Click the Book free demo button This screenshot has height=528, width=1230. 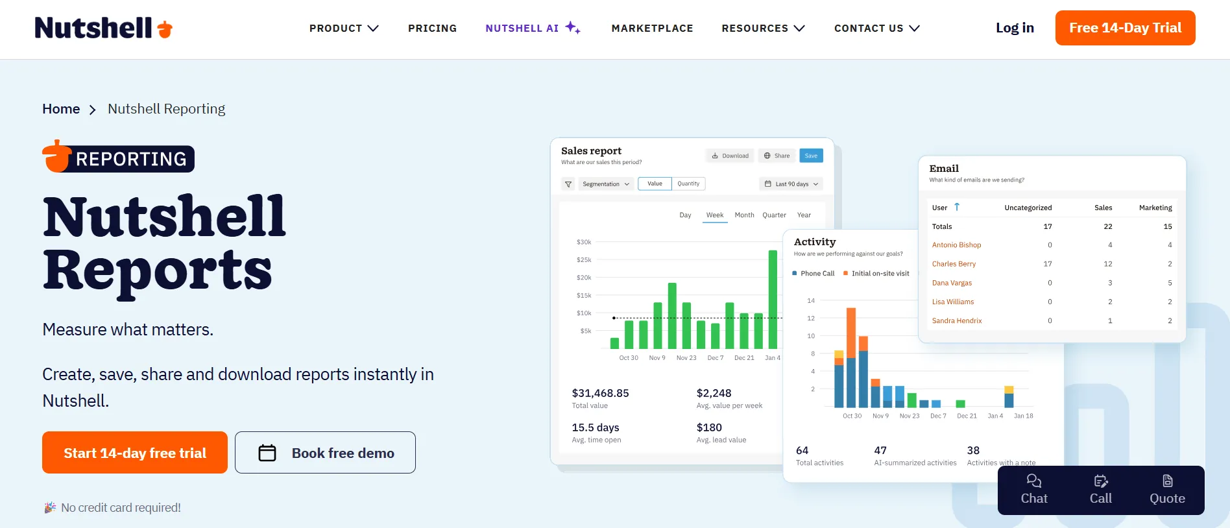[x=325, y=453]
